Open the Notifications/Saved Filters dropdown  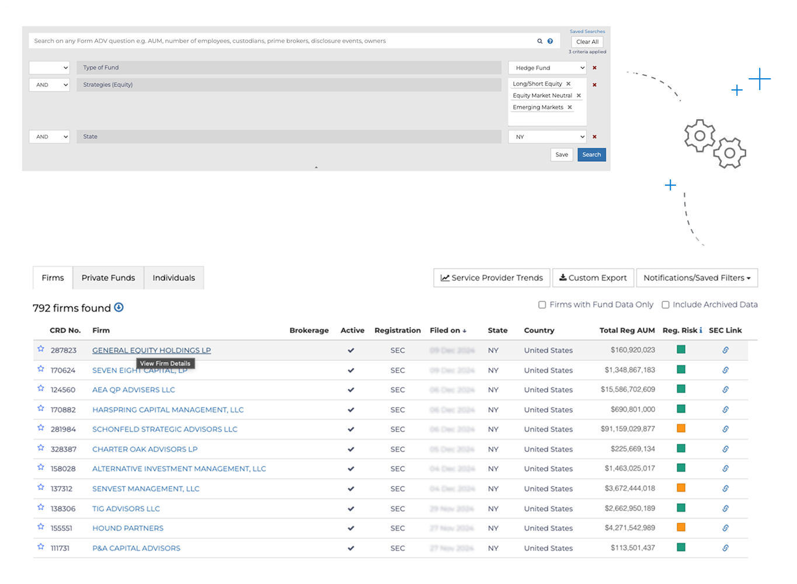point(697,278)
